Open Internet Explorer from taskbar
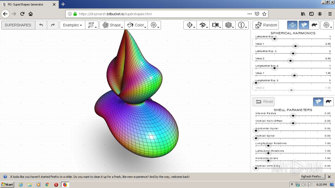The height and width of the screenshot is (188, 335). pos(21,185)
